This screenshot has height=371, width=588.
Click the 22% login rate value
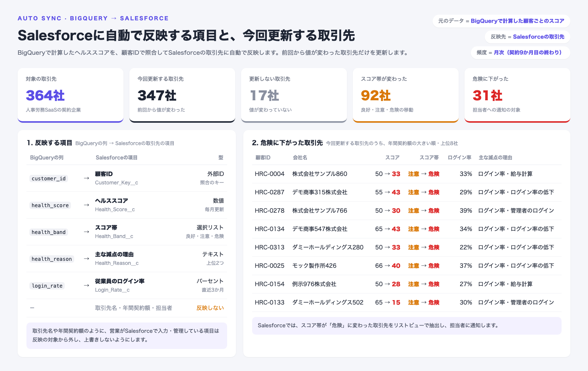click(x=466, y=247)
